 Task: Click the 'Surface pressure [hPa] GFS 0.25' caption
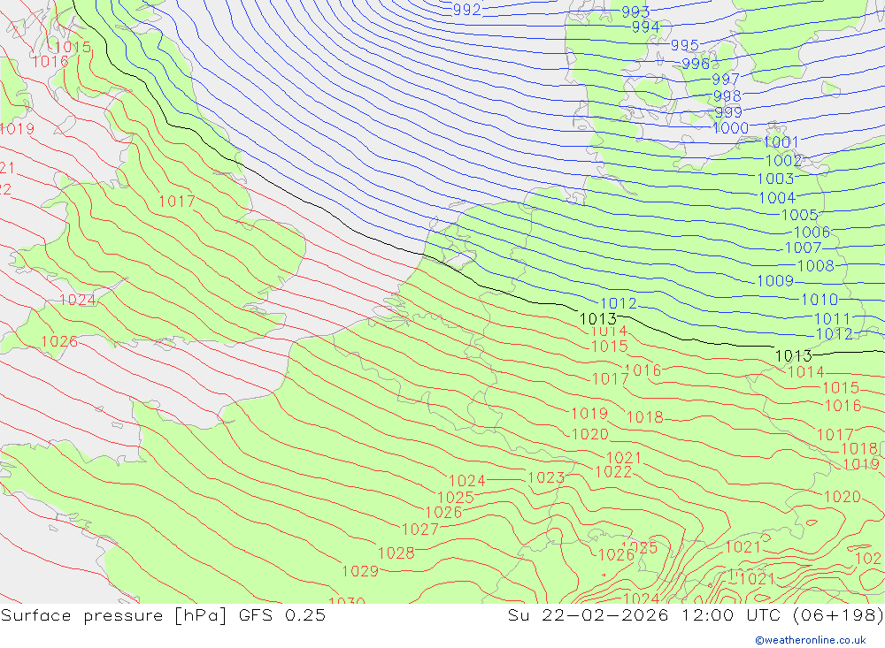pos(163,614)
